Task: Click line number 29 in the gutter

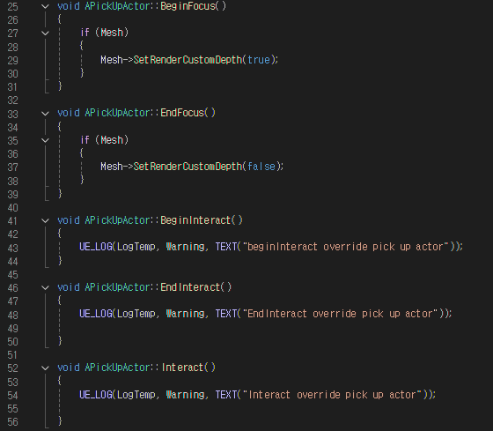Action: [x=12, y=60]
